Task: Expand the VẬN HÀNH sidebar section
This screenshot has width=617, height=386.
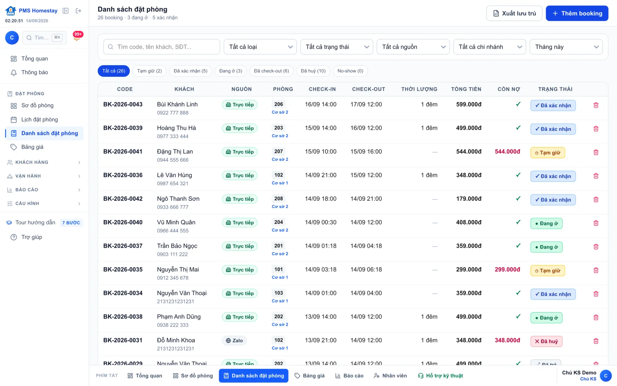Action: tap(44, 176)
